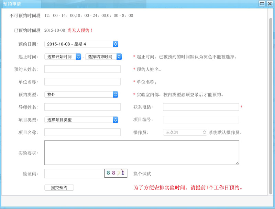Click the captcha image showing 8871
The width and height of the screenshot is (275, 209).
[x=116, y=173]
